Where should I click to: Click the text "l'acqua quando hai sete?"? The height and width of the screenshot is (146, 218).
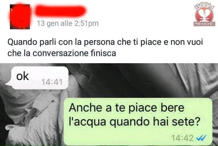(134, 122)
